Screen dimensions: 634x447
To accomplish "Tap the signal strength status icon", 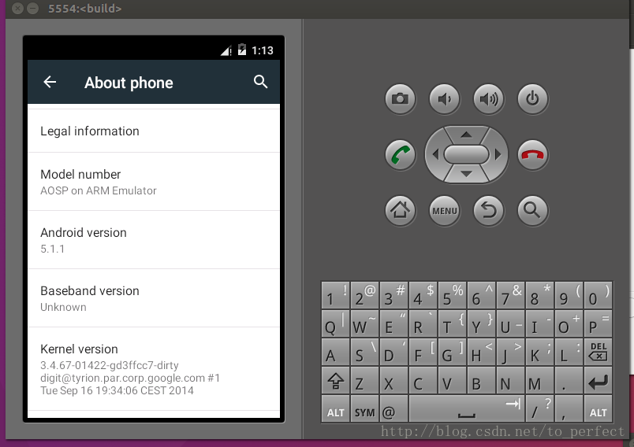I will click(x=226, y=50).
